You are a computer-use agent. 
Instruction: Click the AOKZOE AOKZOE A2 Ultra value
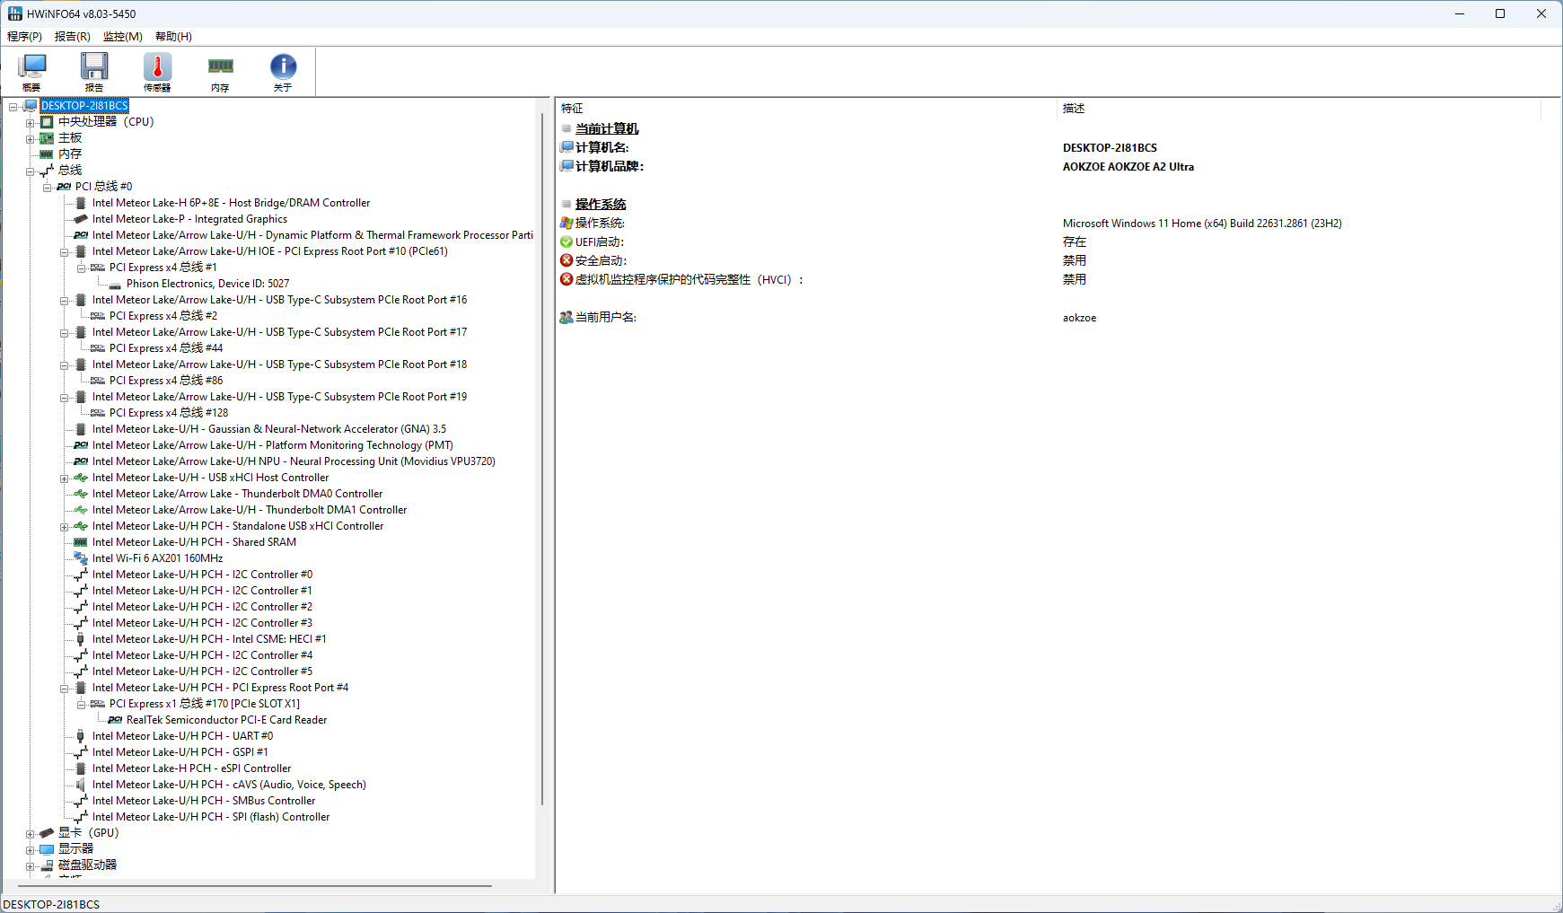click(x=1128, y=167)
